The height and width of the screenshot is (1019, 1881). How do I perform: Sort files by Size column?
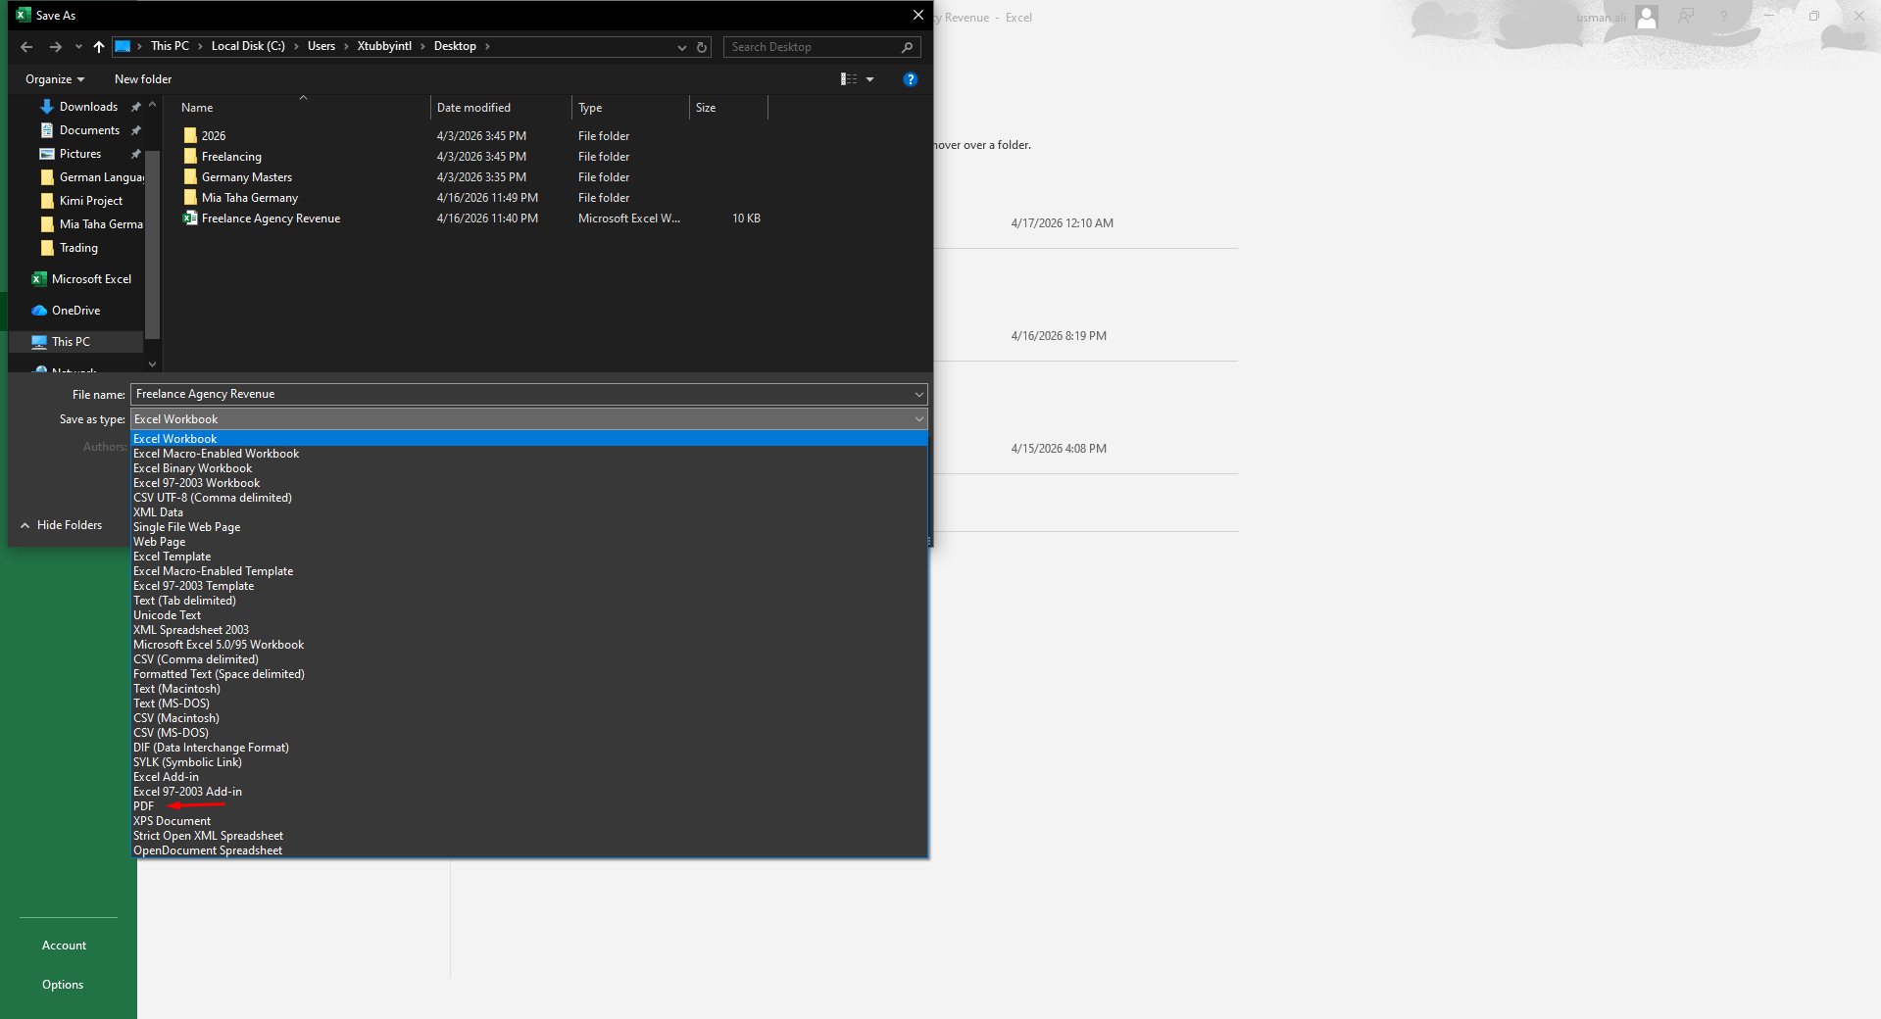click(729, 108)
